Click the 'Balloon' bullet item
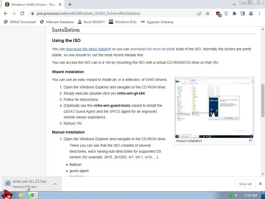 click(x=75, y=165)
